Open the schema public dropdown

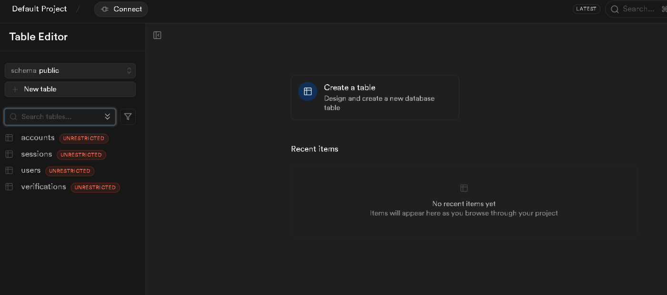click(70, 70)
